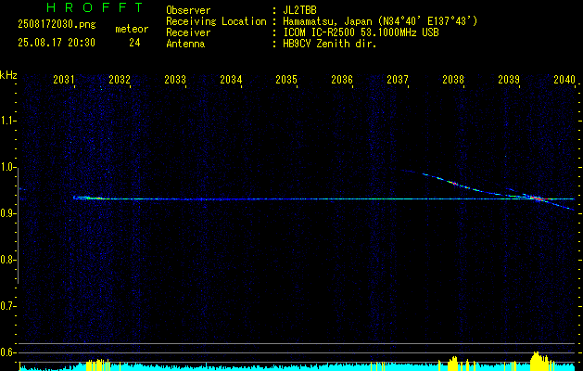Screen dimensions: 583x371
Task: Click the bright echo spot near 2038
Action: (x=453, y=183)
